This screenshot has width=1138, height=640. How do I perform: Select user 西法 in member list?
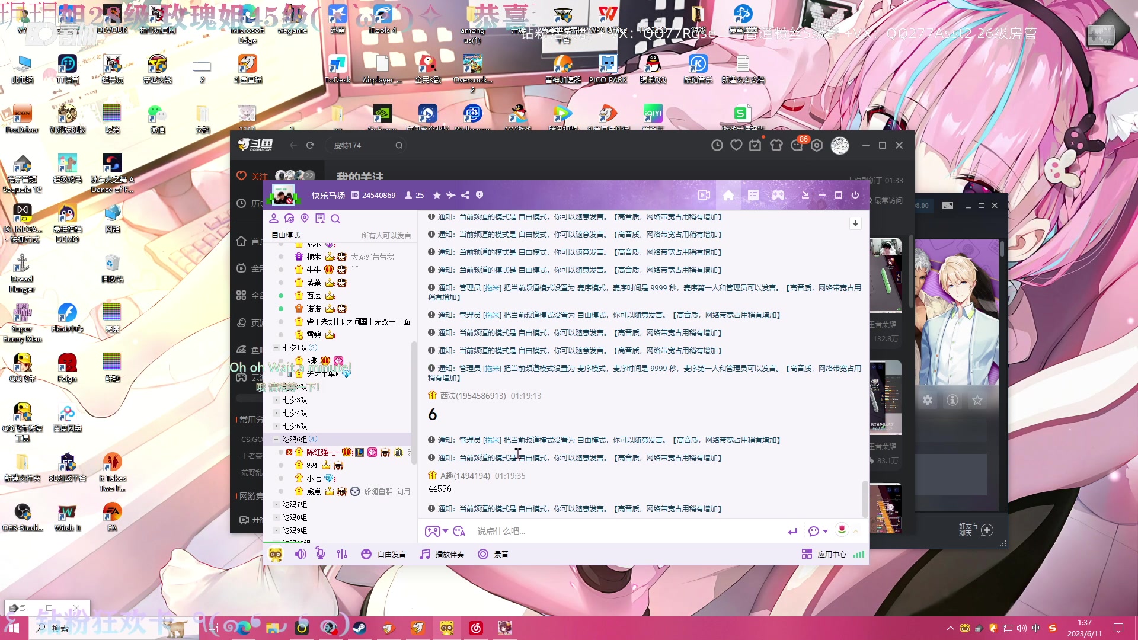coord(314,296)
